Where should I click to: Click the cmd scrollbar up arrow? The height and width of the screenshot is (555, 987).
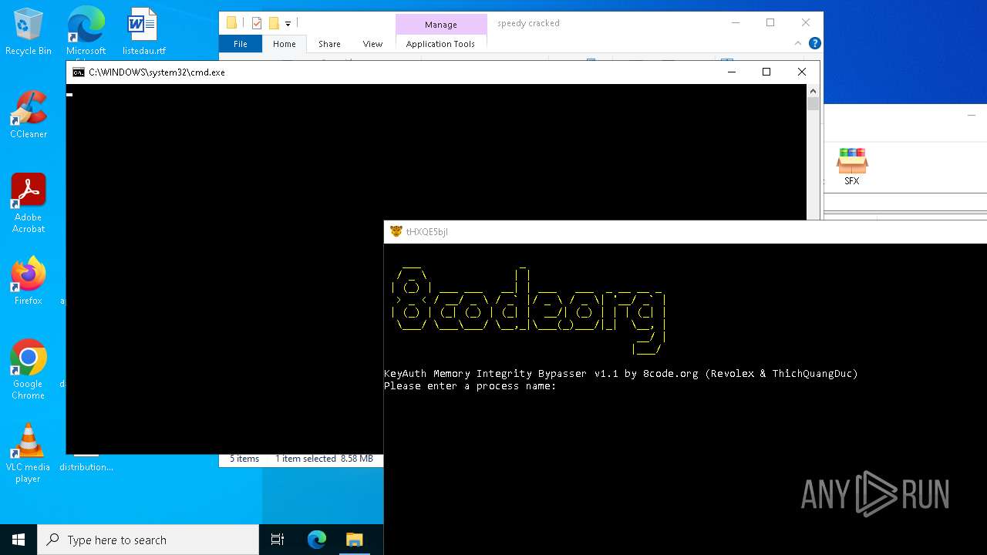813,90
